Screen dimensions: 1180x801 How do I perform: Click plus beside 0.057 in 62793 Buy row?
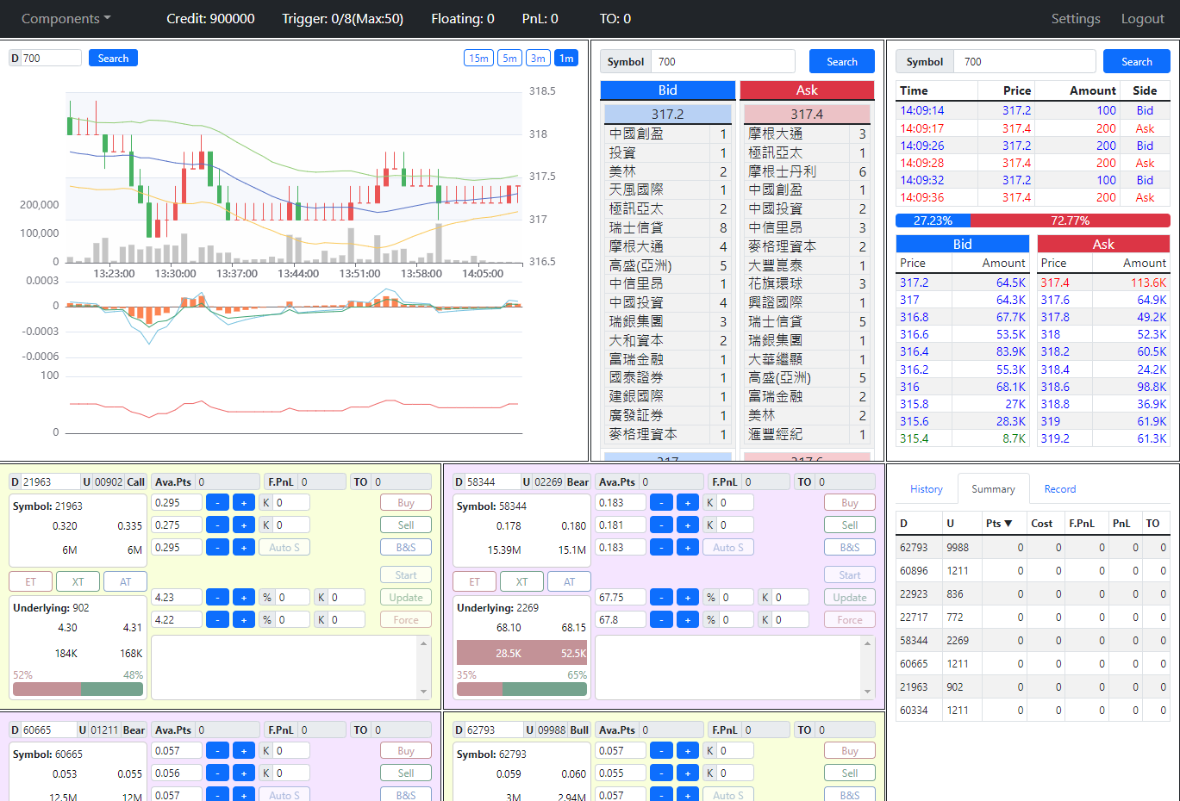(688, 751)
